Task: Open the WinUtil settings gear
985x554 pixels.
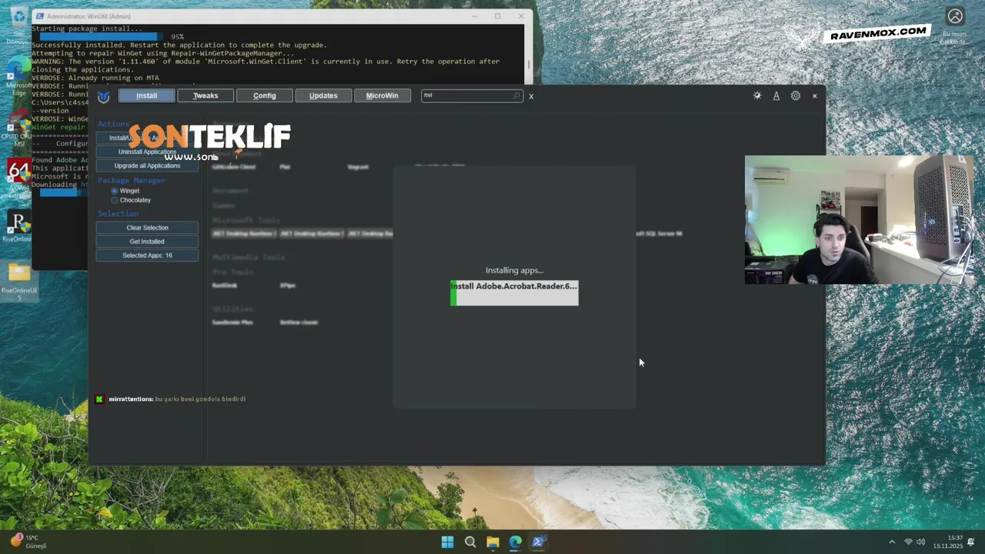Action: (x=796, y=96)
